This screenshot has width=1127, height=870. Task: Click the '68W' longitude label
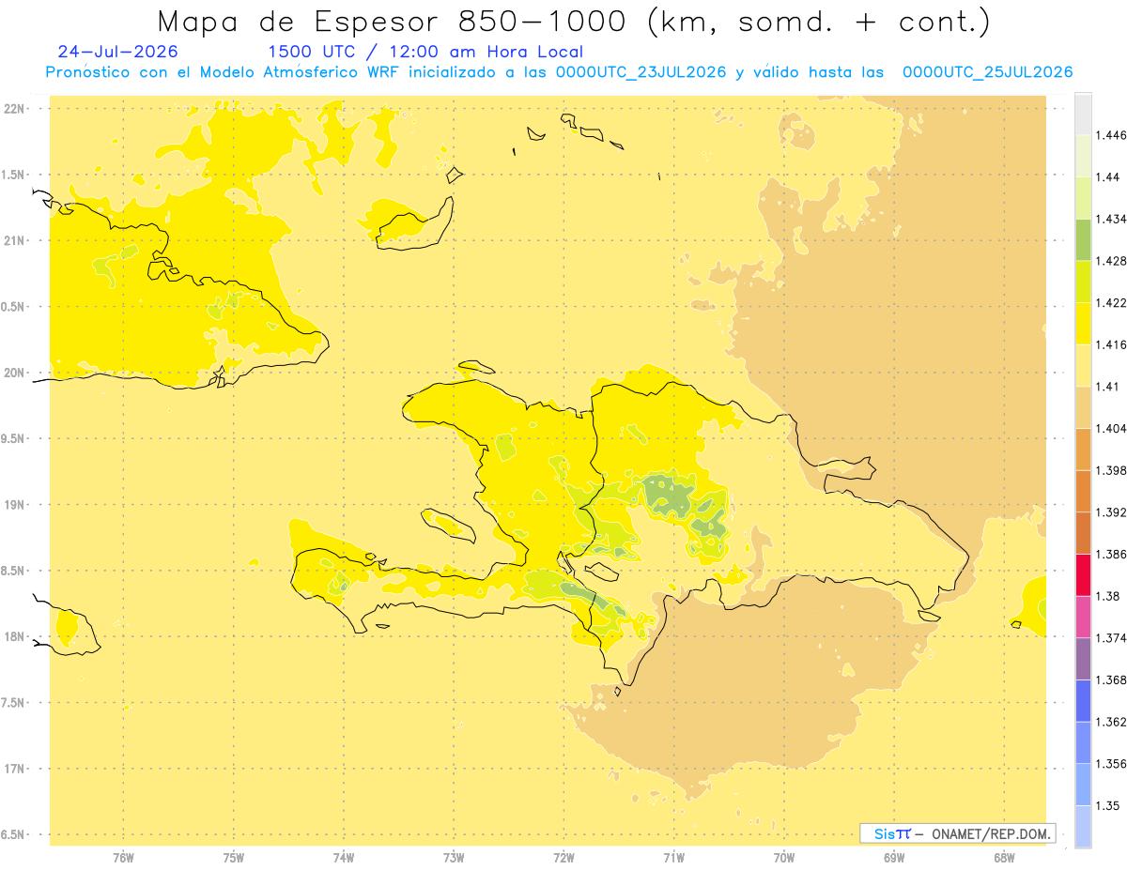click(x=1004, y=858)
